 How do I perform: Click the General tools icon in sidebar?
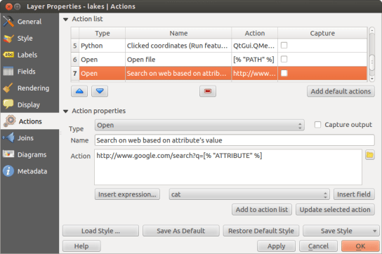[8, 22]
